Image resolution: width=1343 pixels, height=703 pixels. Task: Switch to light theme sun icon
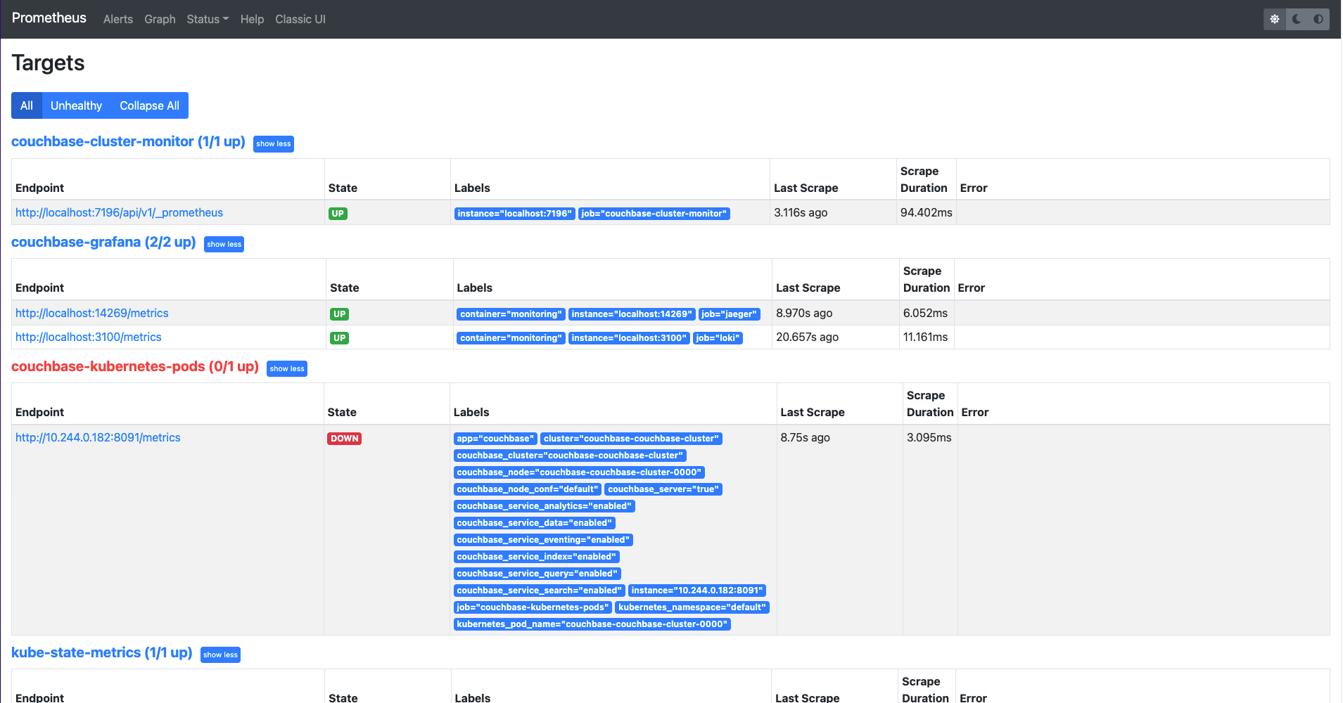[1275, 19]
